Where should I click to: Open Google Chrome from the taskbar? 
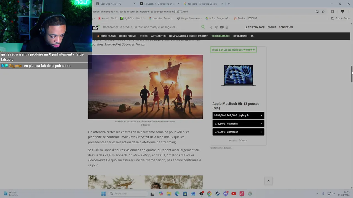click(209, 194)
